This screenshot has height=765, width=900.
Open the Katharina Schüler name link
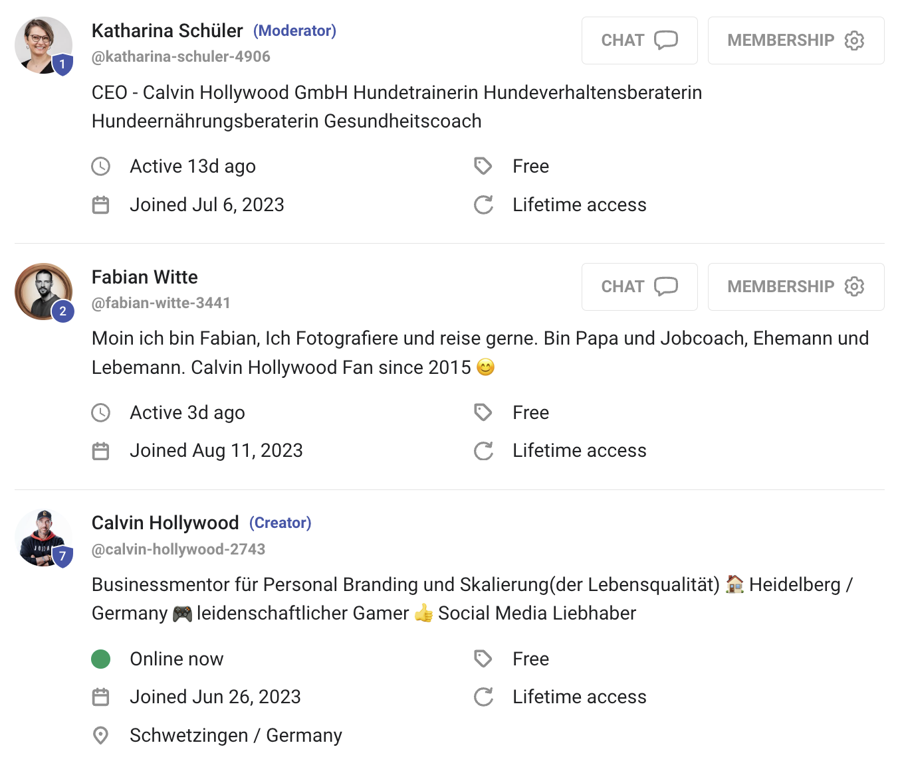tap(167, 31)
